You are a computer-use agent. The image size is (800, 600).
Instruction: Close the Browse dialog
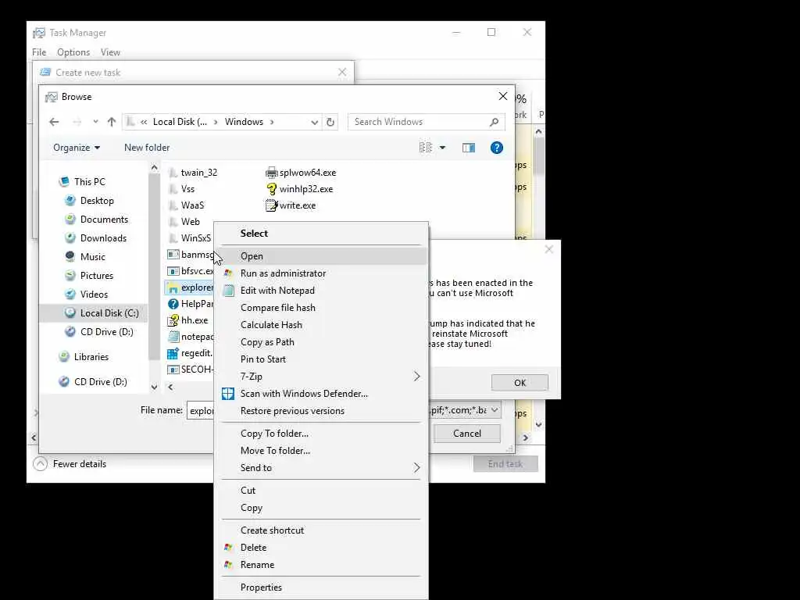[x=503, y=96]
